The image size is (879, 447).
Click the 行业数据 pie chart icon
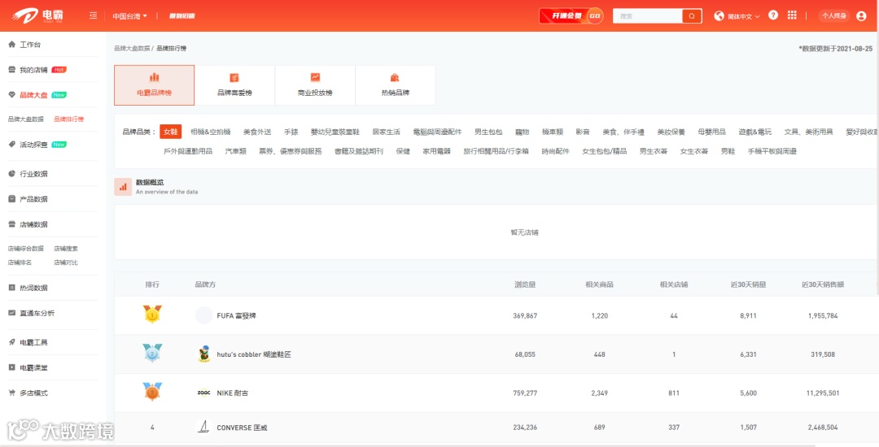pyautogui.click(x=11, y=173)
